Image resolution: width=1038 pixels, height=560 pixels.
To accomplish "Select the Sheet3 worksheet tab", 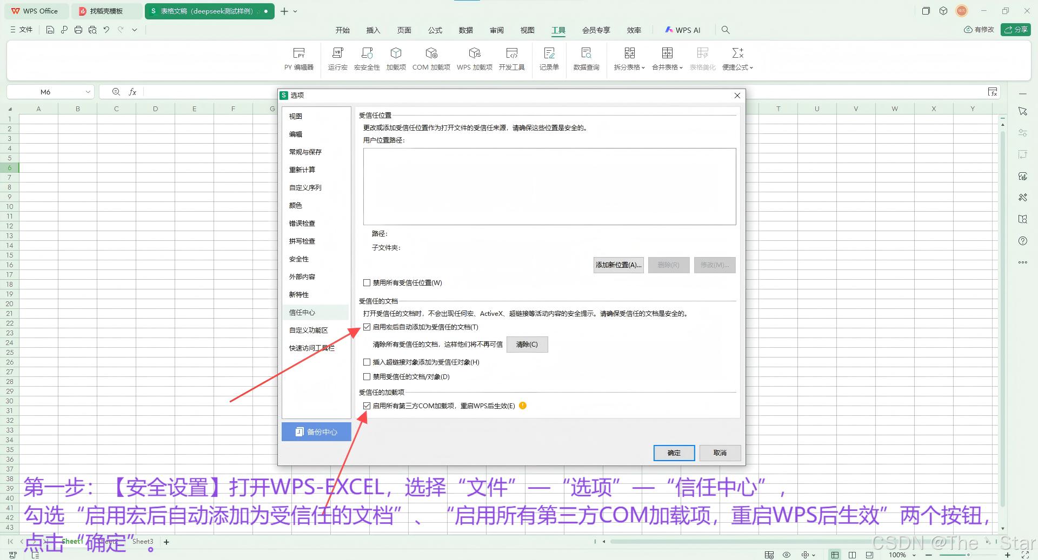I will [143, 542].
